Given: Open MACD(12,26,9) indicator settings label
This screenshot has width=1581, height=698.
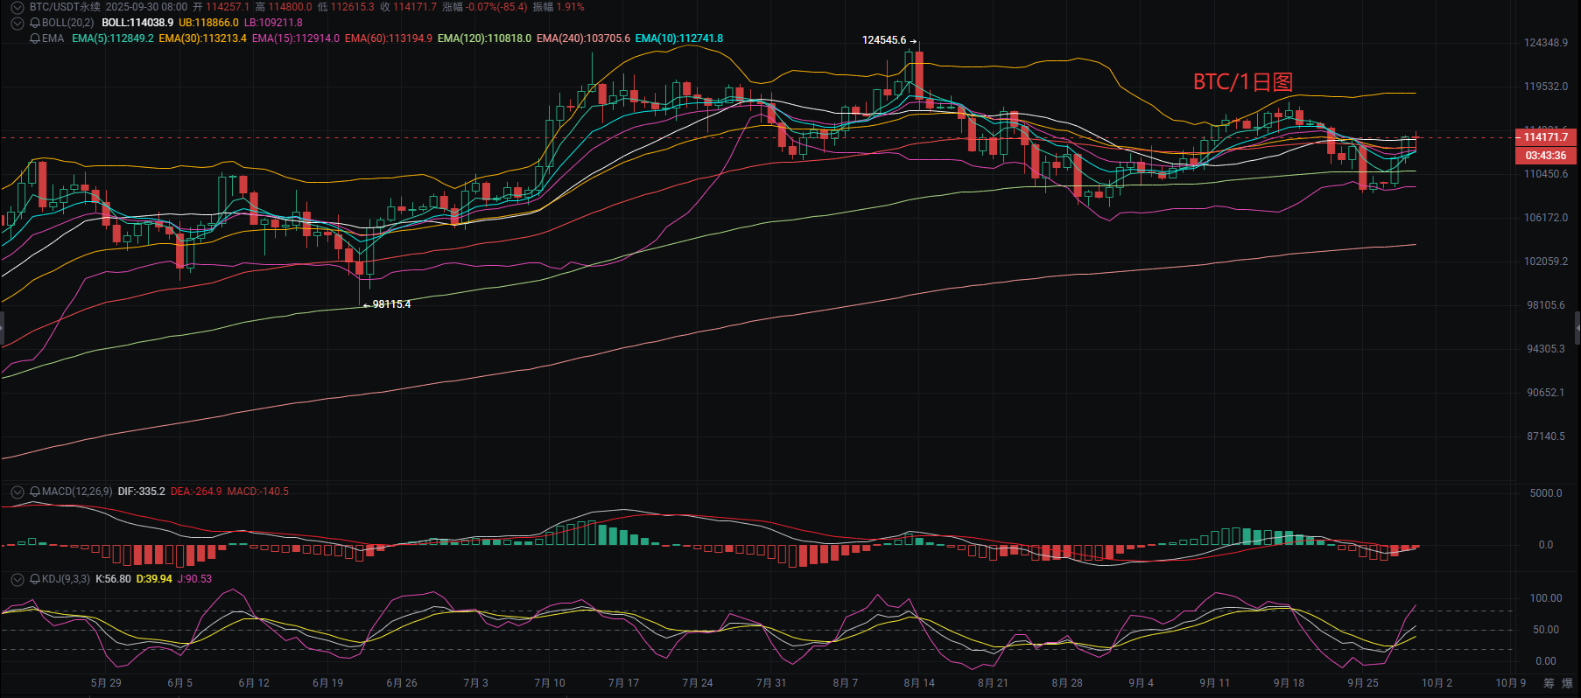Looking at the screenshot, I should pos(77,492).
